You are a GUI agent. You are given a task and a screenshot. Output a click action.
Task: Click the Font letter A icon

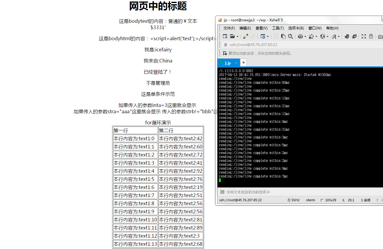click(334, 36)
